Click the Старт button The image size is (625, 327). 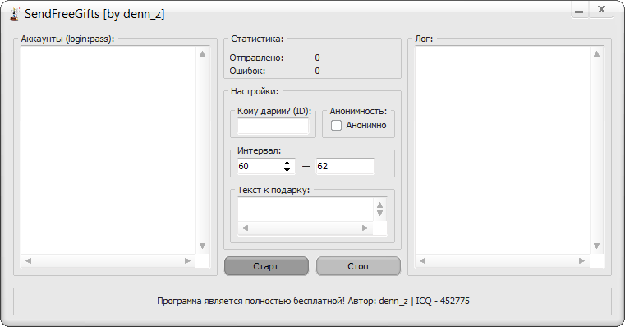point(266,266)
